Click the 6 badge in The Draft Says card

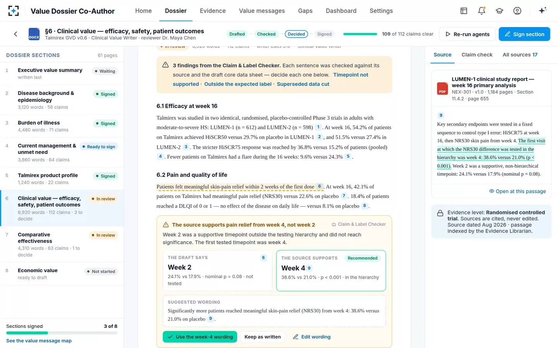click(263, 258)
